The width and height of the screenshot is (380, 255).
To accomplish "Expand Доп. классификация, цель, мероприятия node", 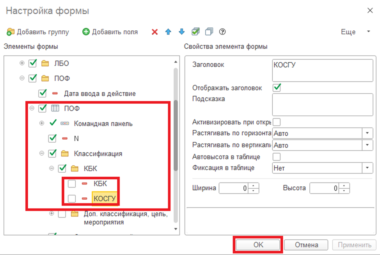I will click(51, 214).
